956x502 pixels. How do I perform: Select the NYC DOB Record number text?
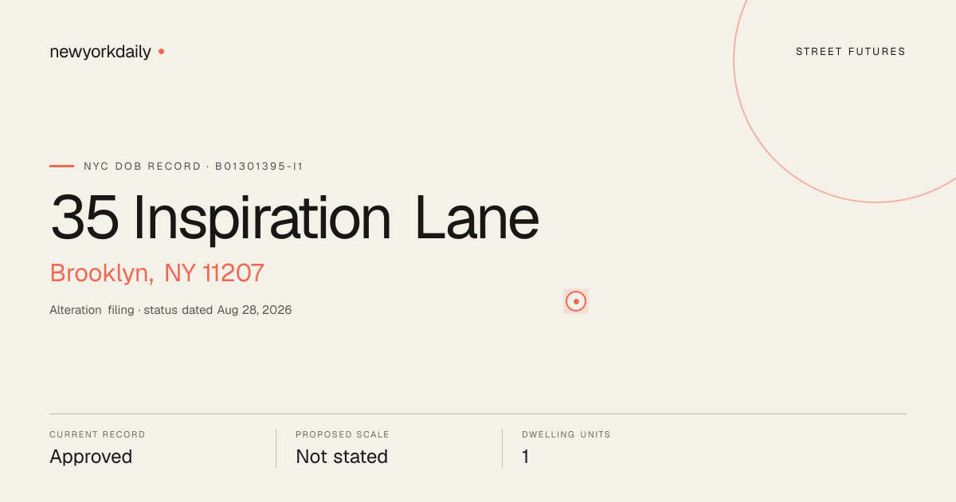(x=194, y=167)
